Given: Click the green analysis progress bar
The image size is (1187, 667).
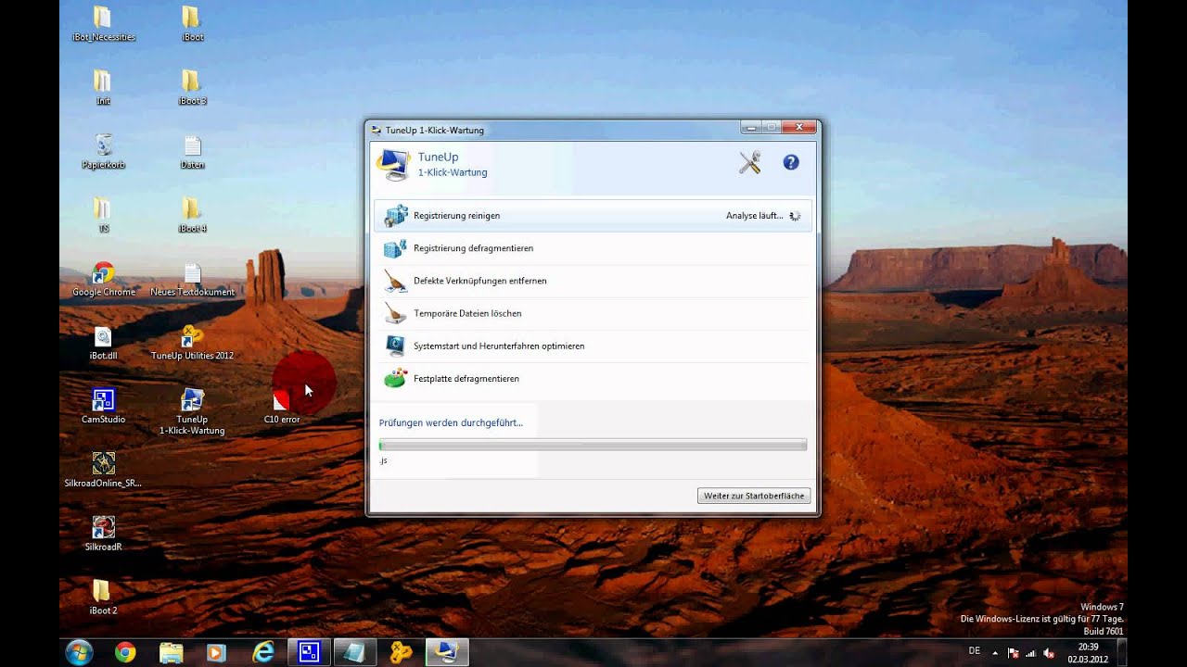Looking at the screenshot, I should point(593,446).
